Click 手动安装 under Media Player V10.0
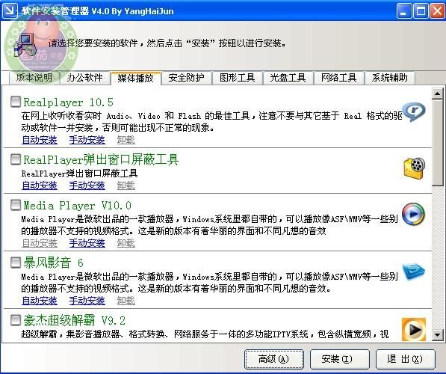Viewport: 446px width, 374px height. [x=87, y=243]
